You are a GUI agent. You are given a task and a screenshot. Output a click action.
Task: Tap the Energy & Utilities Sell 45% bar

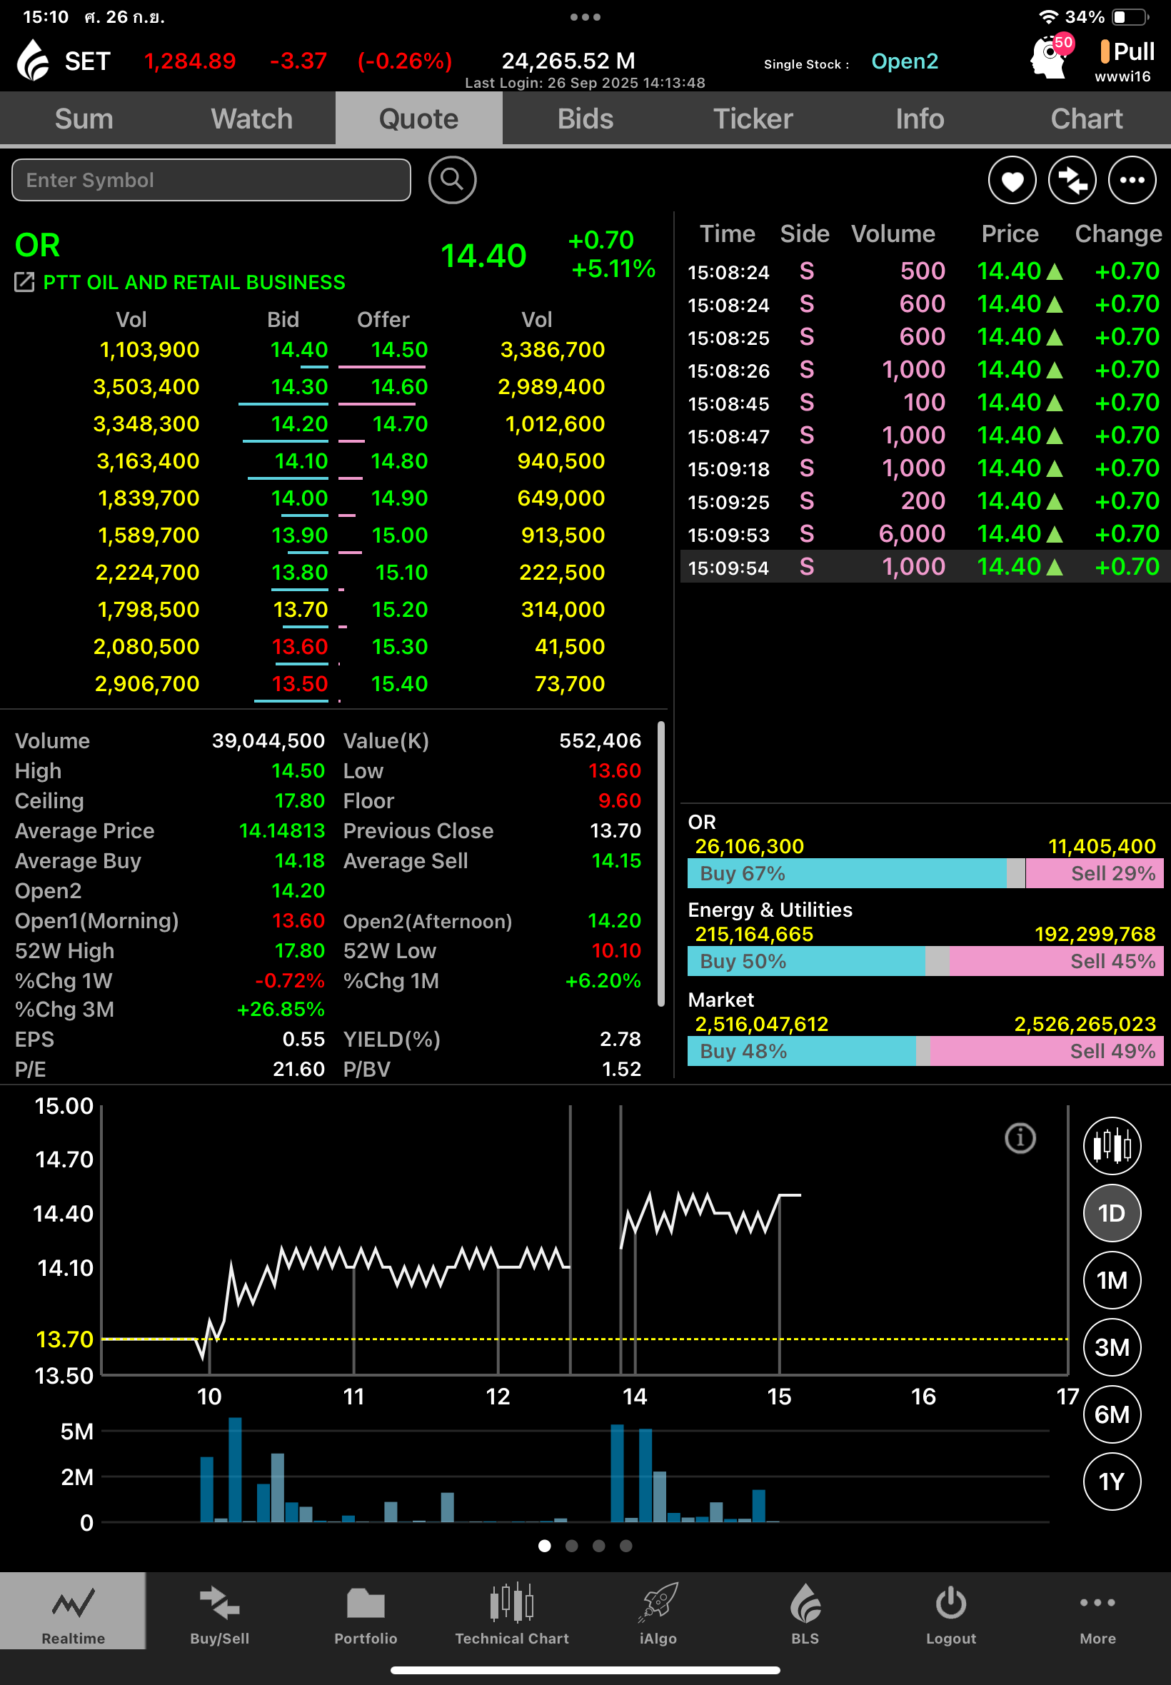[1057, 961]
